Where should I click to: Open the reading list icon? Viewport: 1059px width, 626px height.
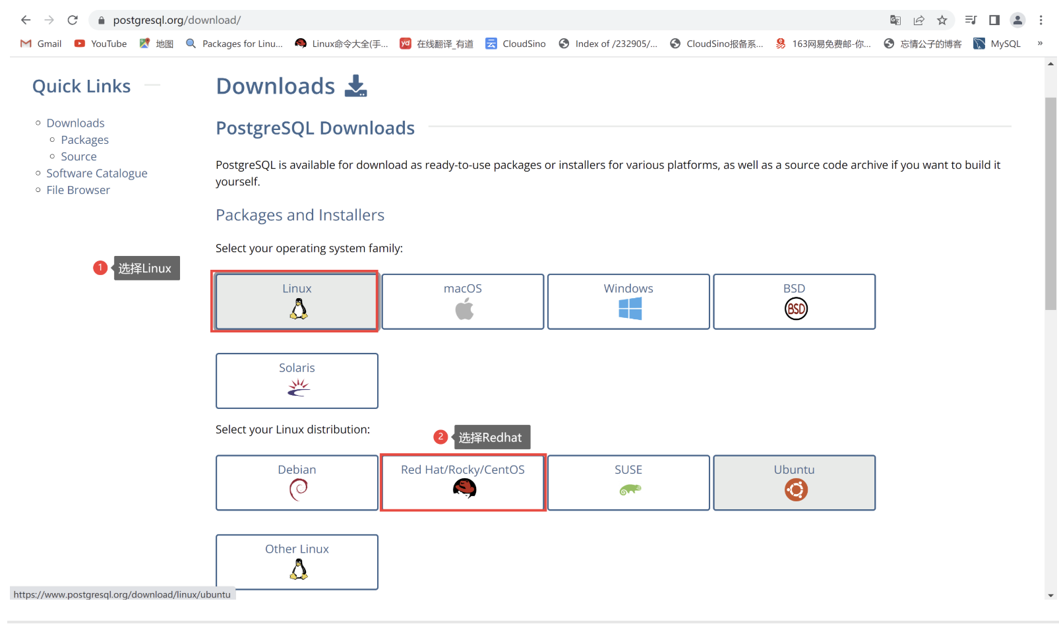pyautogui.click(x=971, y=20)
